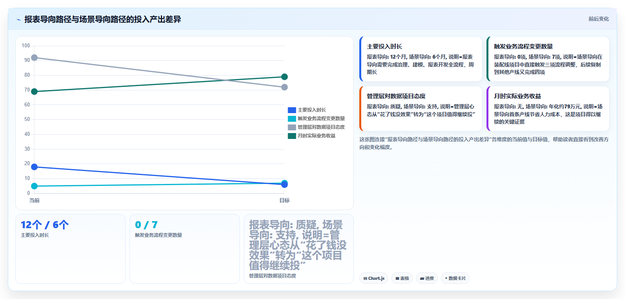The width and height of the screenshot is (625, 299).
Task: Toggle the 触发业务流程变更数量 cyan legend swatch
Action: click(x=292, y=119)
